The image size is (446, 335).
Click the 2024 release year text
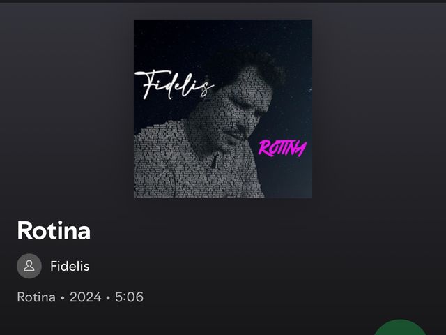pos(85,297)
